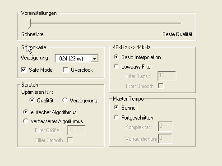Screen dimensions: 222x166
Task: Click the Komplexität input field
Action: (x=165, y=126)
